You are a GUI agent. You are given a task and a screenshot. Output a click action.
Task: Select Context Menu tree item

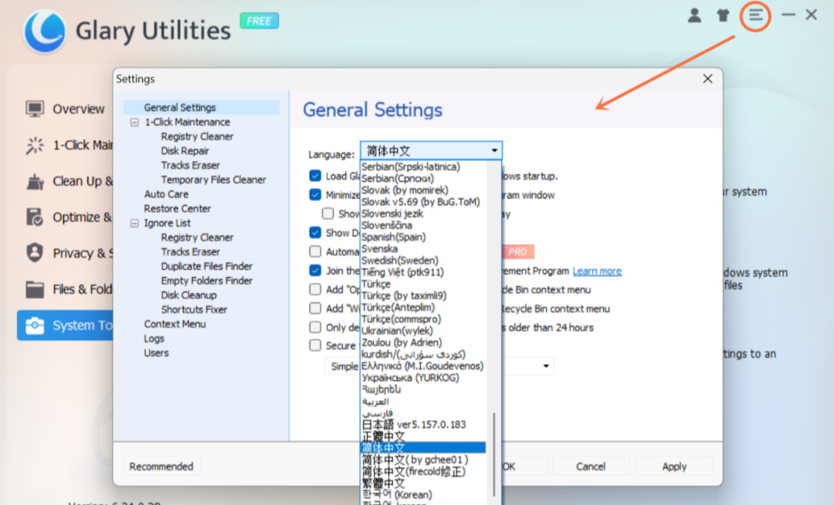pyautogui.click(x=175, y=324)
